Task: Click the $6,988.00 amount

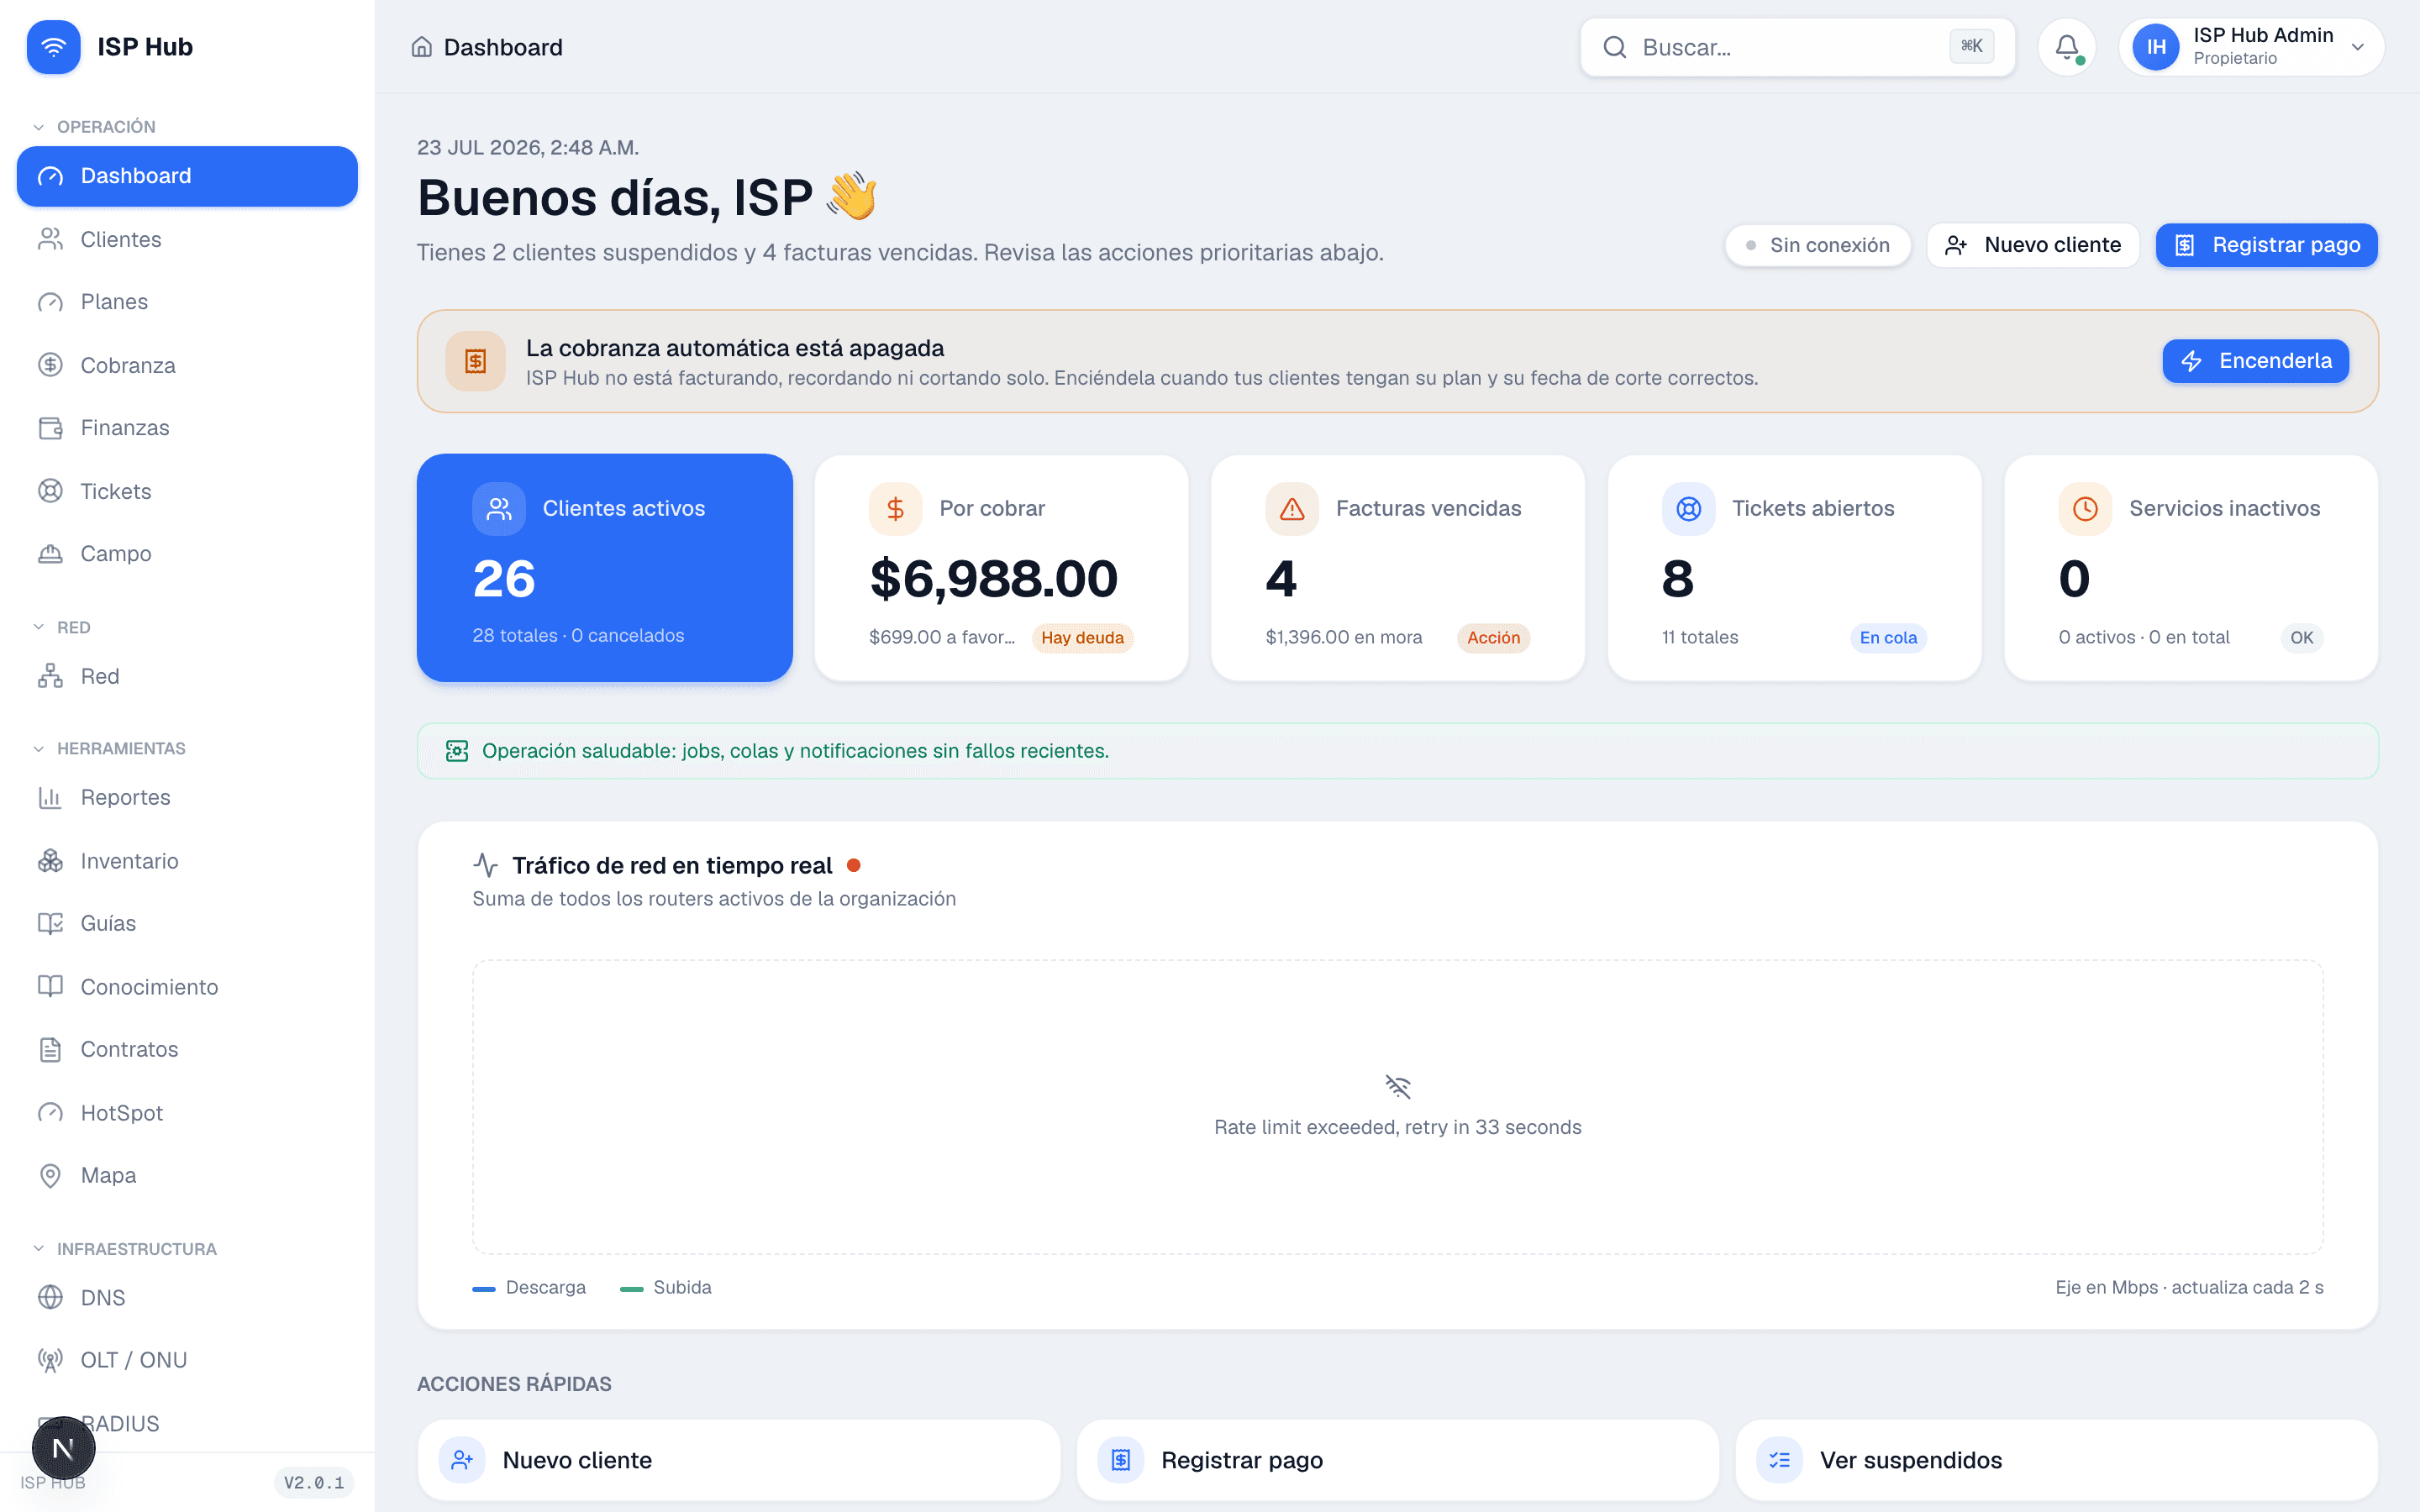Action: tap(994, 579)
